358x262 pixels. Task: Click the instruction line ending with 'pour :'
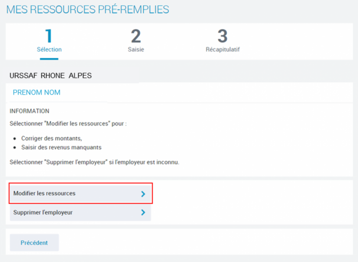click(x=68, y=123)
